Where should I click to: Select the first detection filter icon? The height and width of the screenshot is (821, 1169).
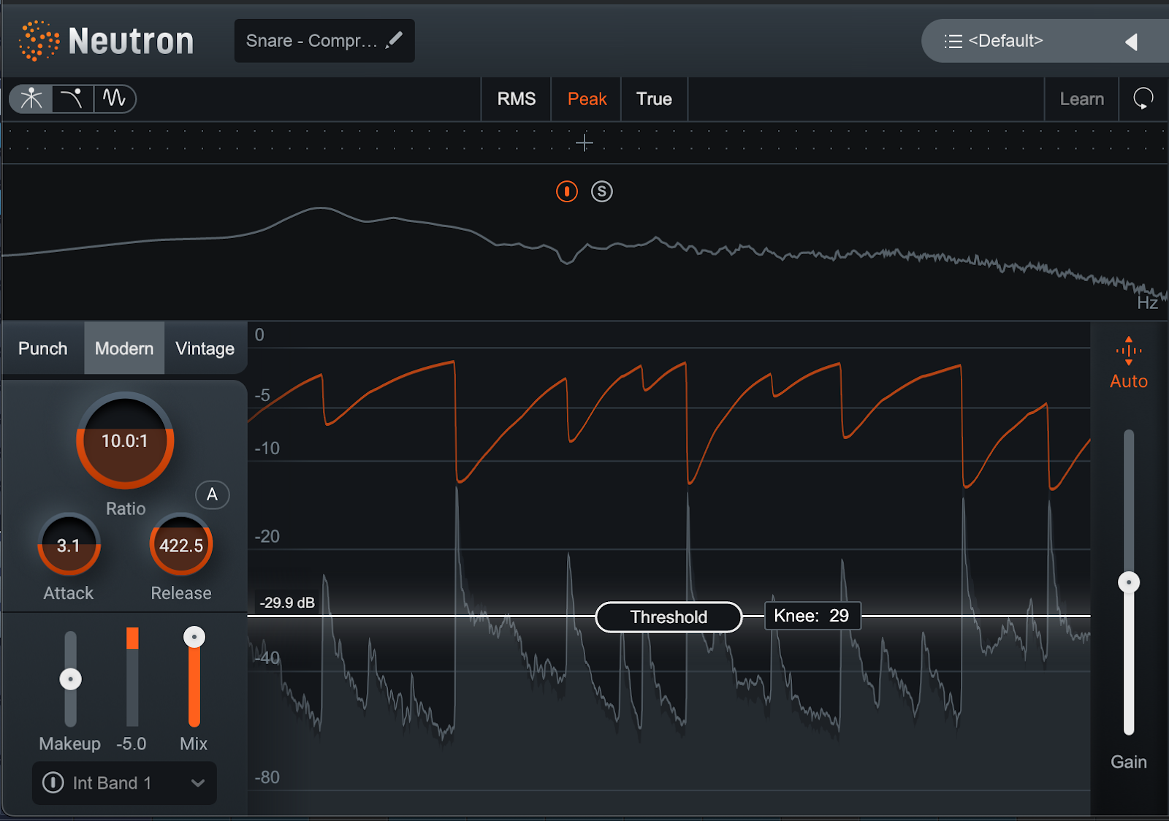click(x=31, y=99)
